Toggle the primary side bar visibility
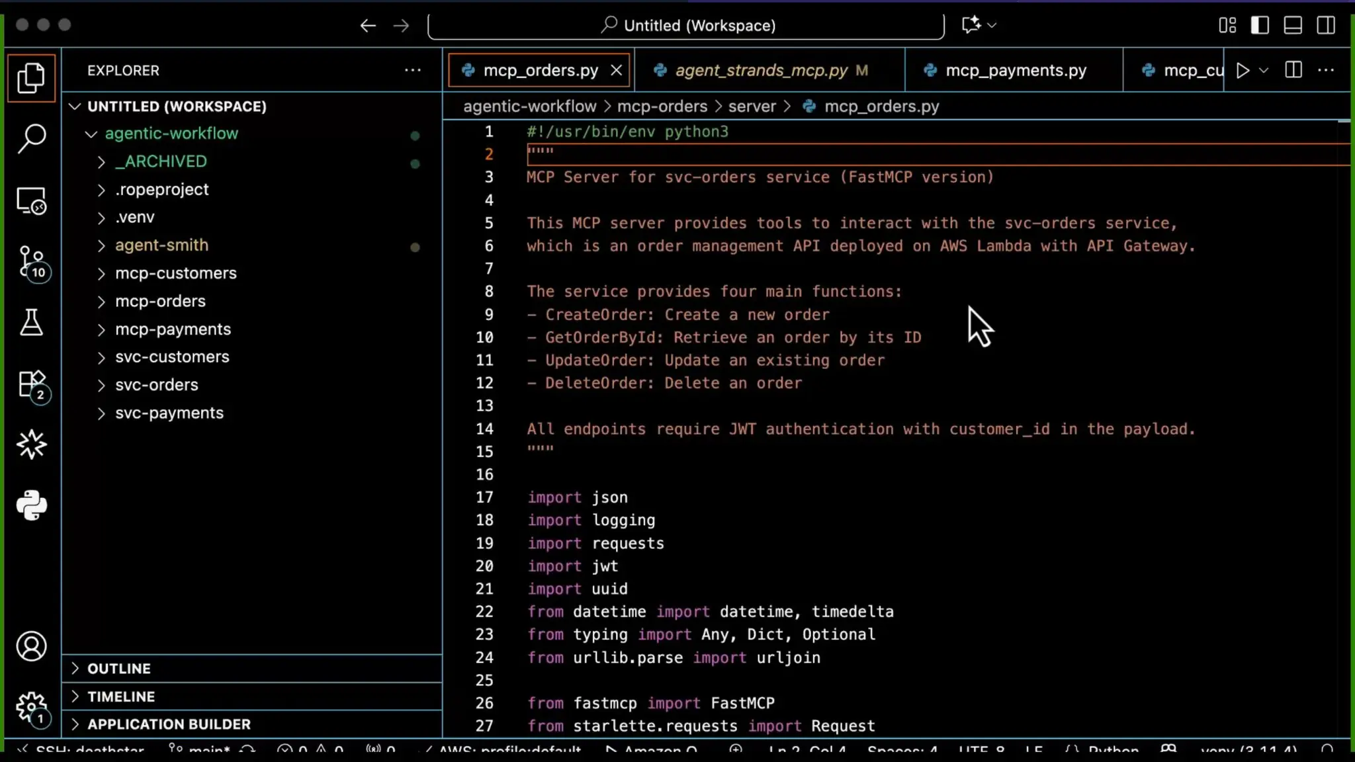 [1260, 25]
